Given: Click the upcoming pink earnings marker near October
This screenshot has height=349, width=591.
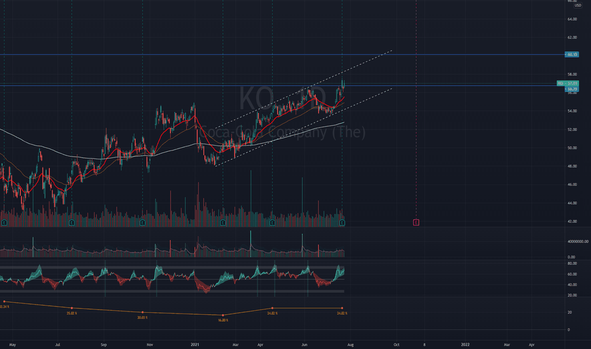Looking at the screenshot, I should pos(416,223).
